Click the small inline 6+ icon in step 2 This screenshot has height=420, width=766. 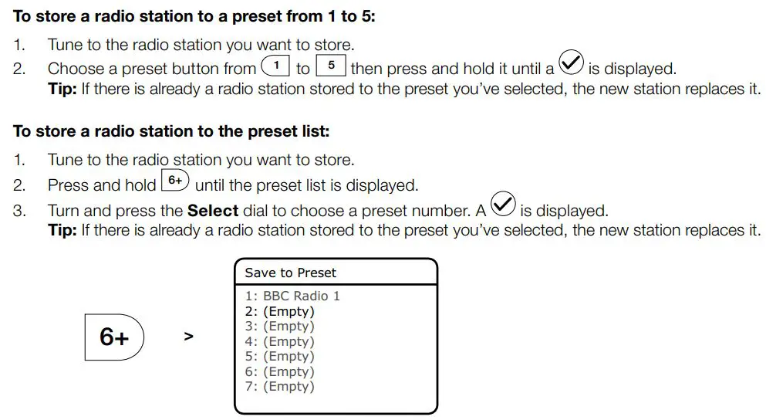[175, 181]
